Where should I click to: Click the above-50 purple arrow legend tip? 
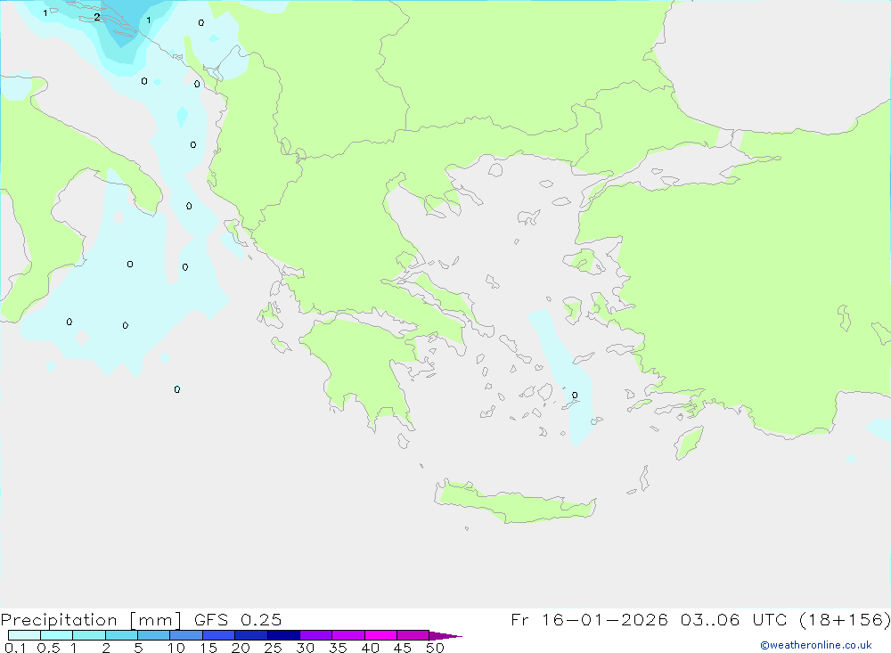click(445, 636)
